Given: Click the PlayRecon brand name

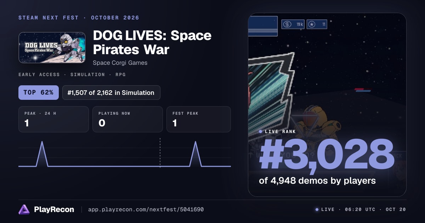Looking at the screenshot, I should point(54,210).
